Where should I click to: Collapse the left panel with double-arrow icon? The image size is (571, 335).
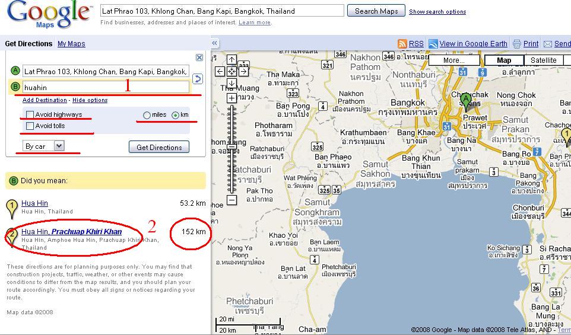[214, 43]
